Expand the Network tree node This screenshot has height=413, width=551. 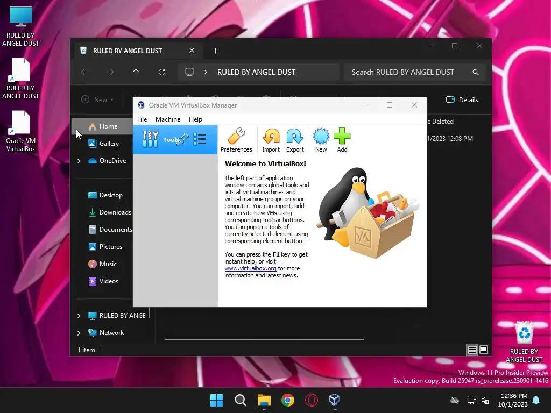pyautogui.click(x=79, y=333)
